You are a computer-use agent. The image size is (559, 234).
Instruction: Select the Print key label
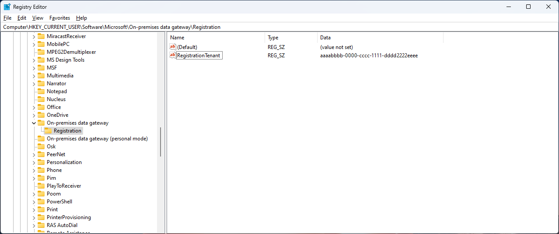coord(52,210)
